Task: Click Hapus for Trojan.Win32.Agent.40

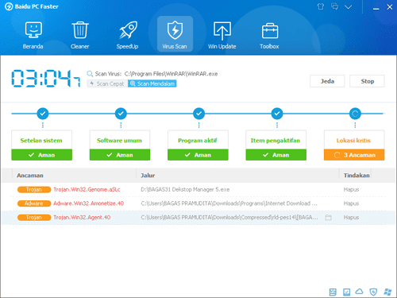Action: coord(351,218)
